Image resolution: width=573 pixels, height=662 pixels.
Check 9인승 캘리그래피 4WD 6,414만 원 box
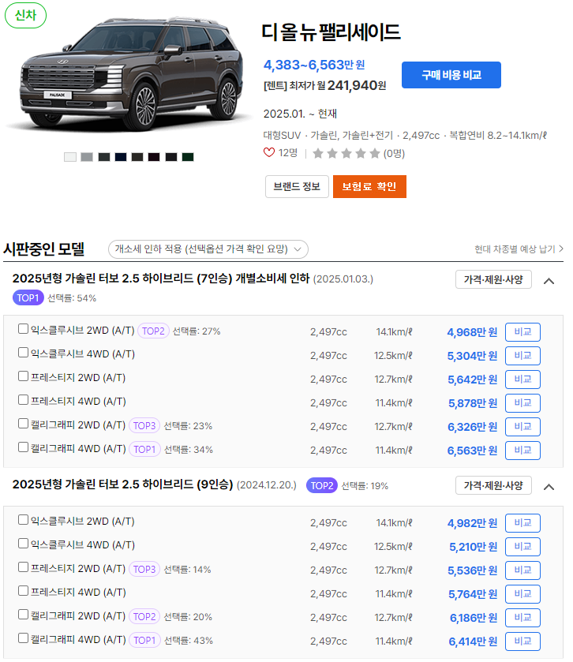[x=23, y=638]
